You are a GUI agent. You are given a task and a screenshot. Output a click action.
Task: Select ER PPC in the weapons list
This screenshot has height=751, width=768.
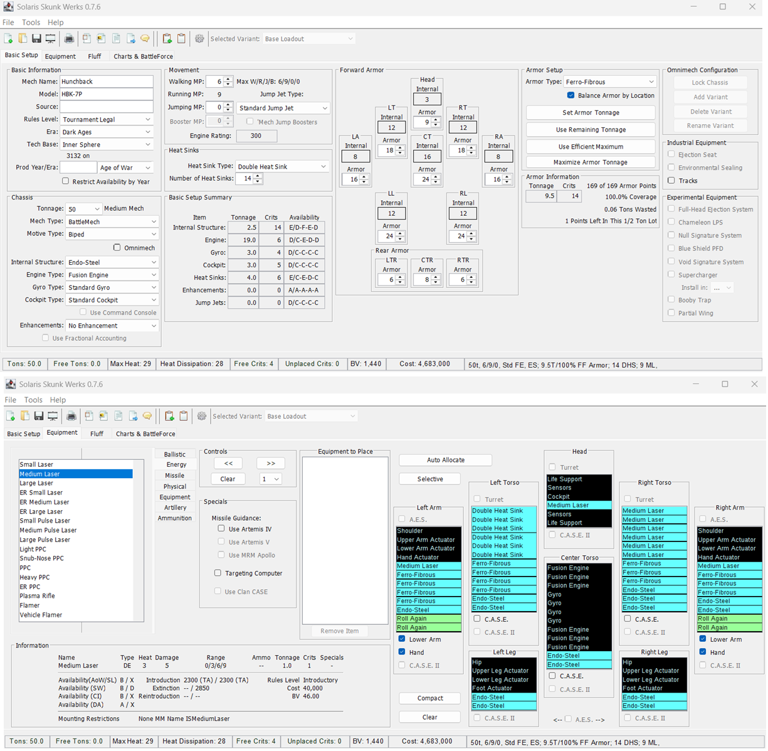[76, 587]
